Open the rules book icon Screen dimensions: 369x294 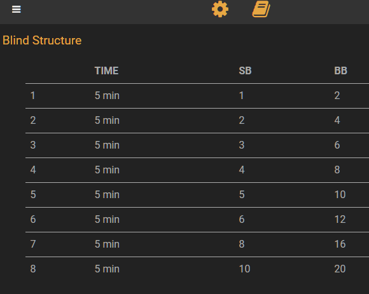tap(261, 9)
